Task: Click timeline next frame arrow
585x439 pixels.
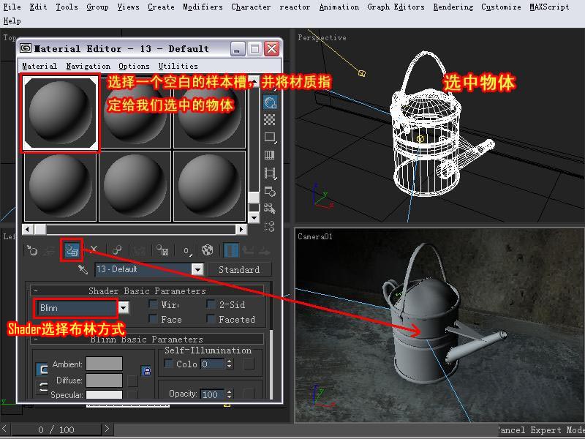Action: click(x=107, y=429)
